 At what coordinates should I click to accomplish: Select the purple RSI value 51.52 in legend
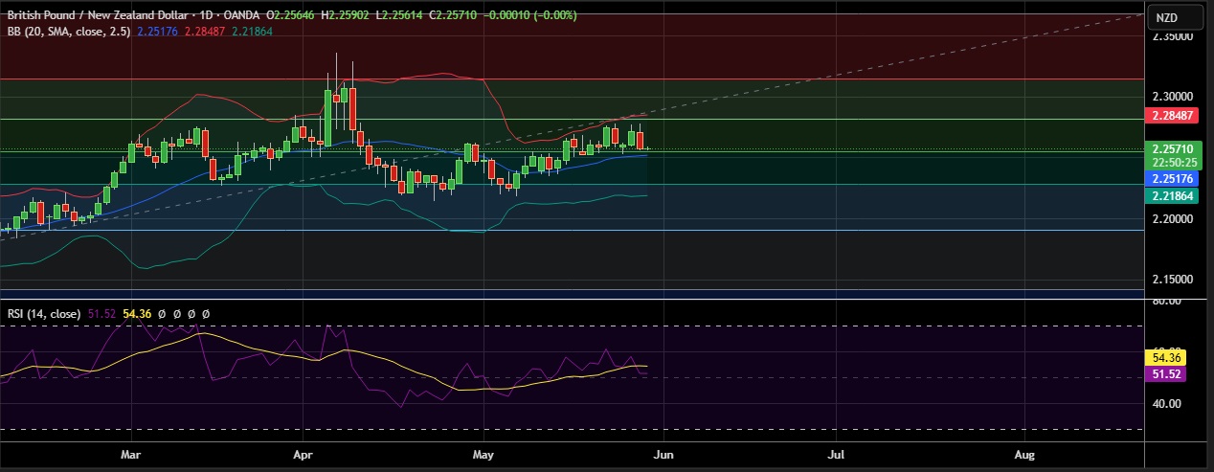pos(101,313)
